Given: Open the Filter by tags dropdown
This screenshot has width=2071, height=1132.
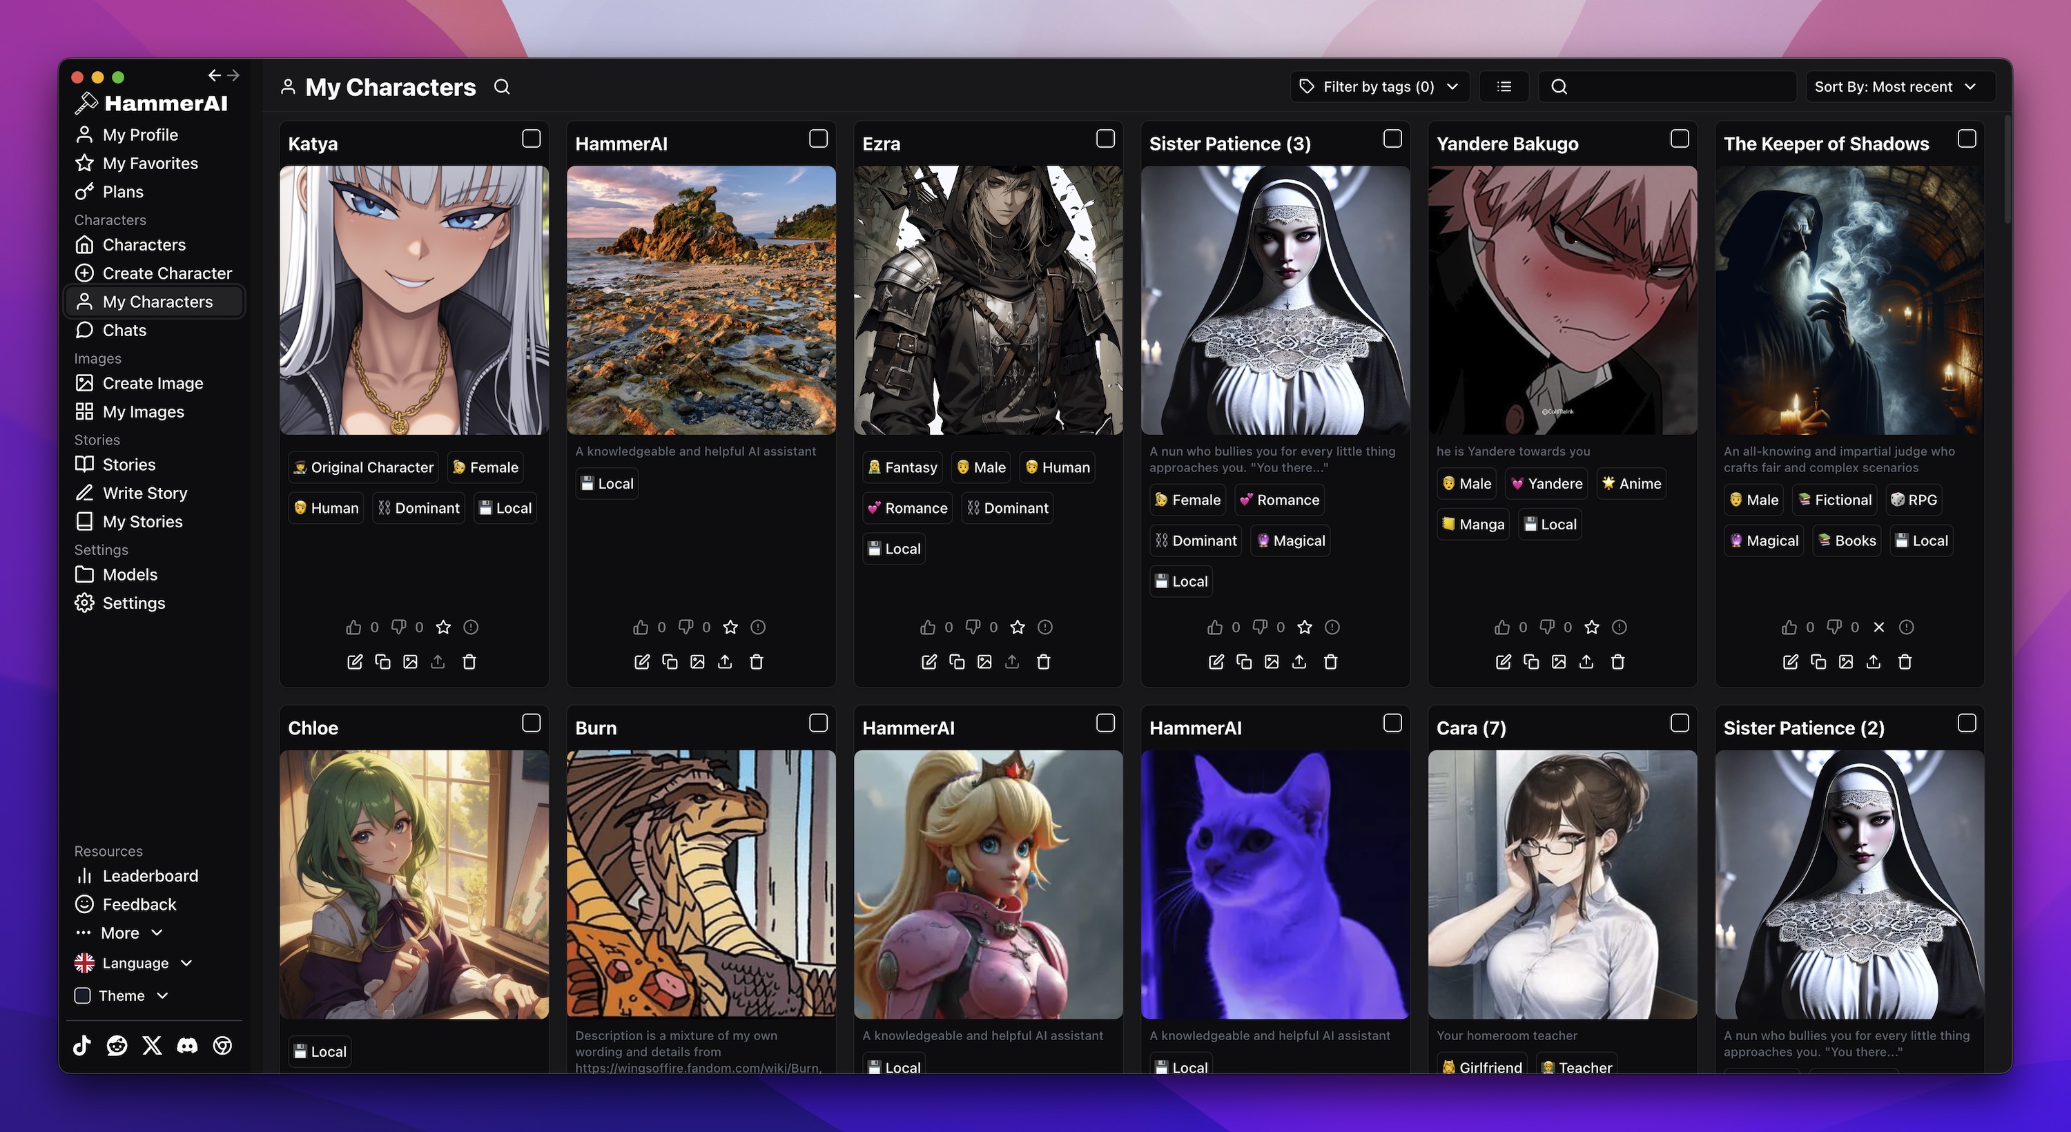Looking at the screenshot, I should point(1379,86).
